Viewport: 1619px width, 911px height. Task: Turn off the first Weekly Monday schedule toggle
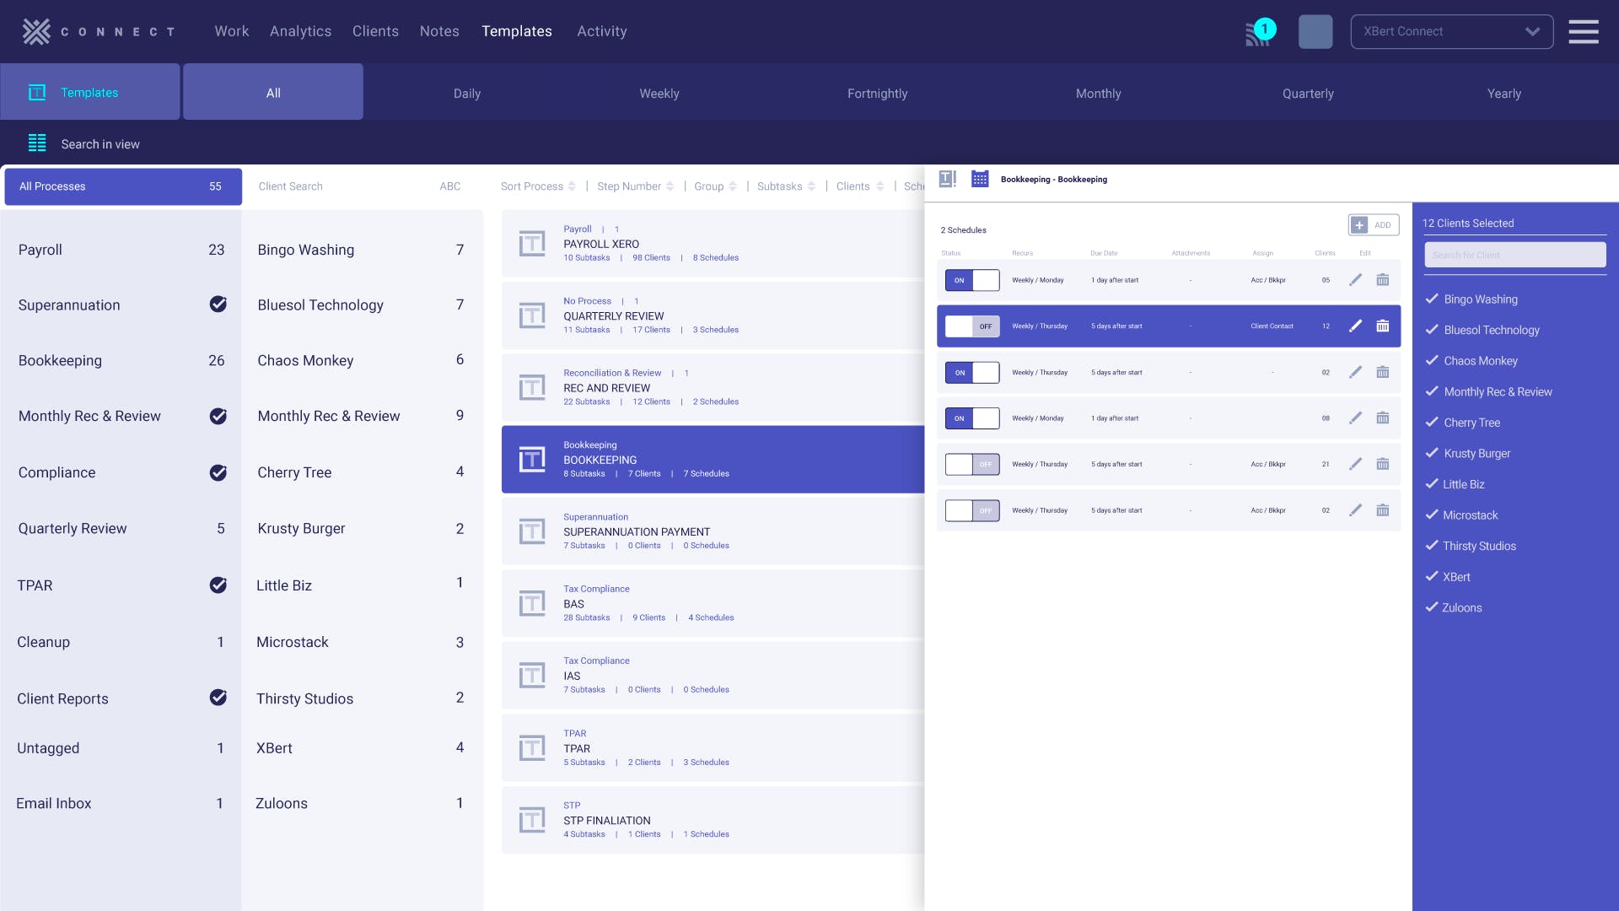pyautogui.click(x=971, y=280)
